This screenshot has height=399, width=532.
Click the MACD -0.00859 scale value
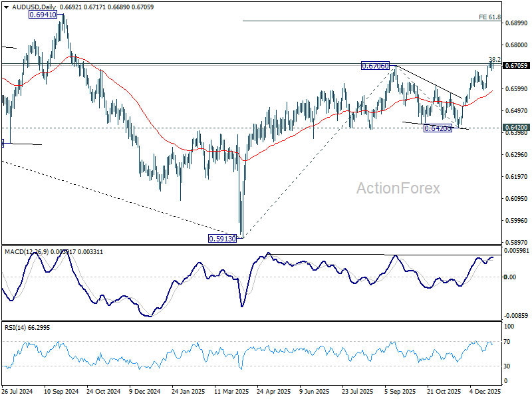pyautogui.click(x=516, y=315)
